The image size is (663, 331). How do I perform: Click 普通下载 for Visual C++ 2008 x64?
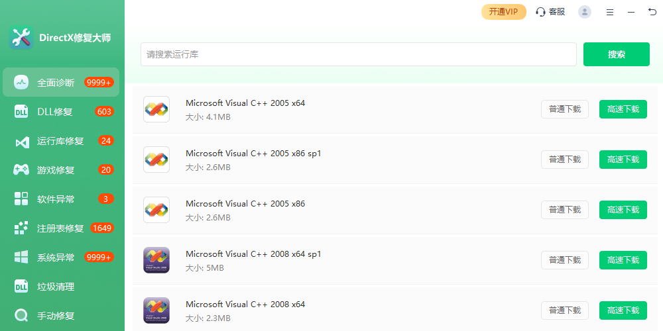(564, 310)
